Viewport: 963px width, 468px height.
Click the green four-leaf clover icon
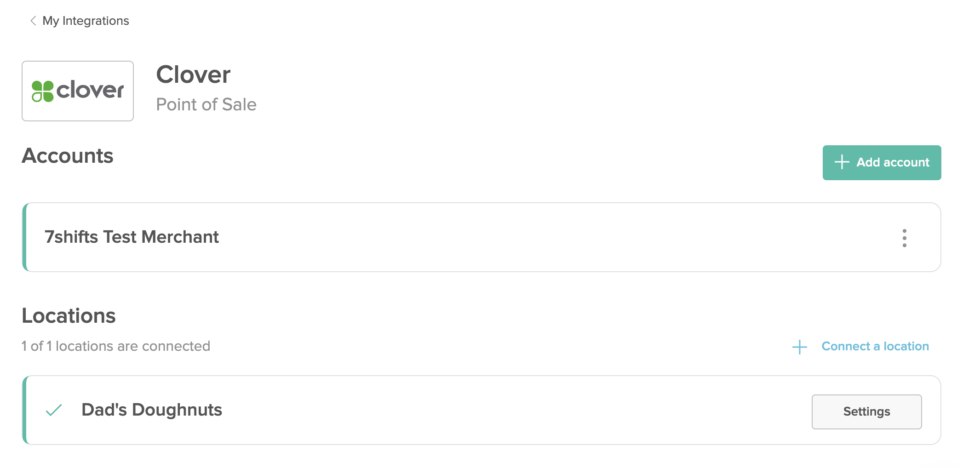pos(43,91)
